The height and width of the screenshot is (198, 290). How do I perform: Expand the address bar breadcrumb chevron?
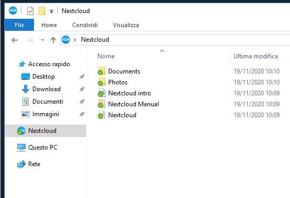click(x=75, y=40)
